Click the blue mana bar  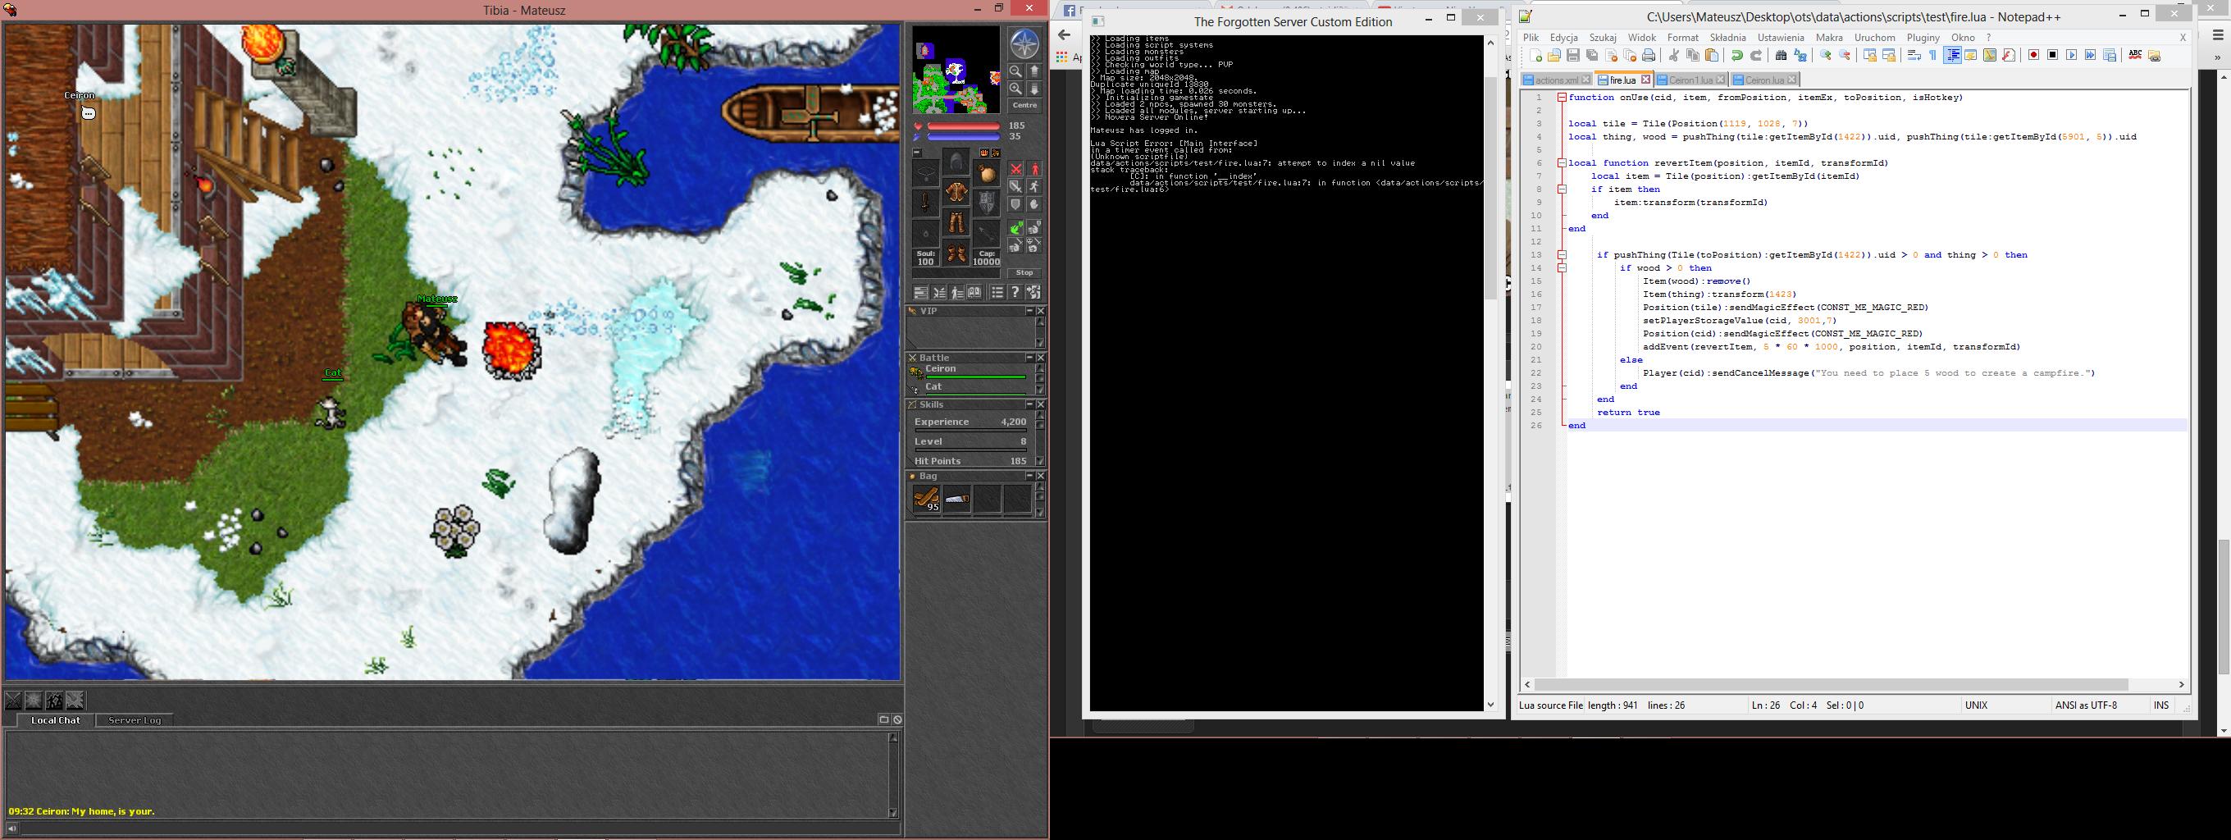point(964,137)
